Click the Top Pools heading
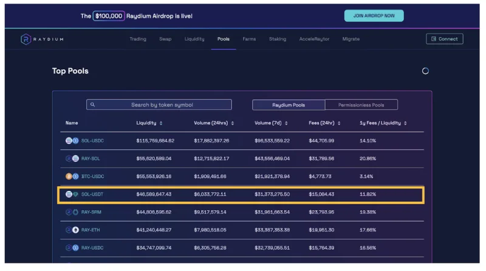Image resolution: width=486 pixels, height=271 pixels. 70,71
